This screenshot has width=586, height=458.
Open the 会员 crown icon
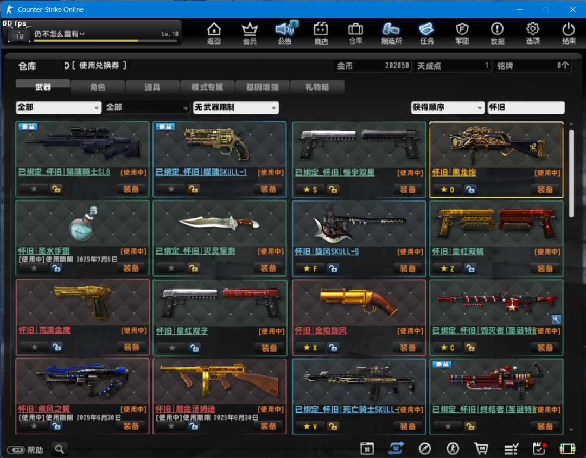pos(250,33)
